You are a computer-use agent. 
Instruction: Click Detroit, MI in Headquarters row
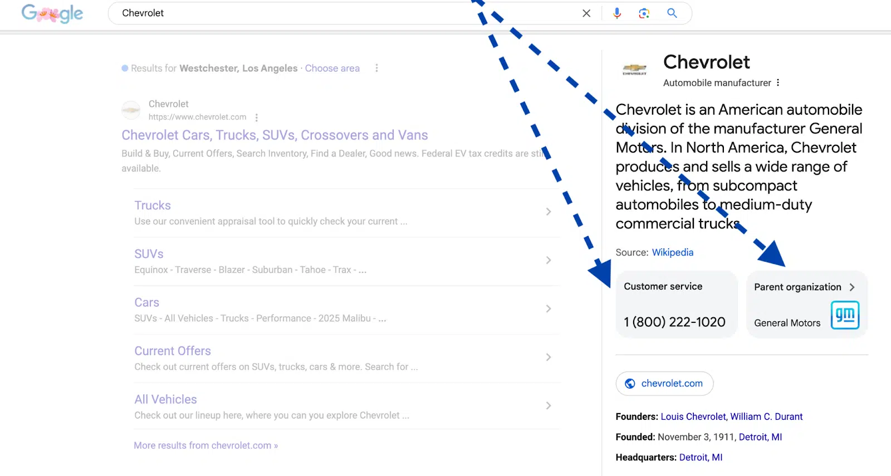(x=701, y=458)
